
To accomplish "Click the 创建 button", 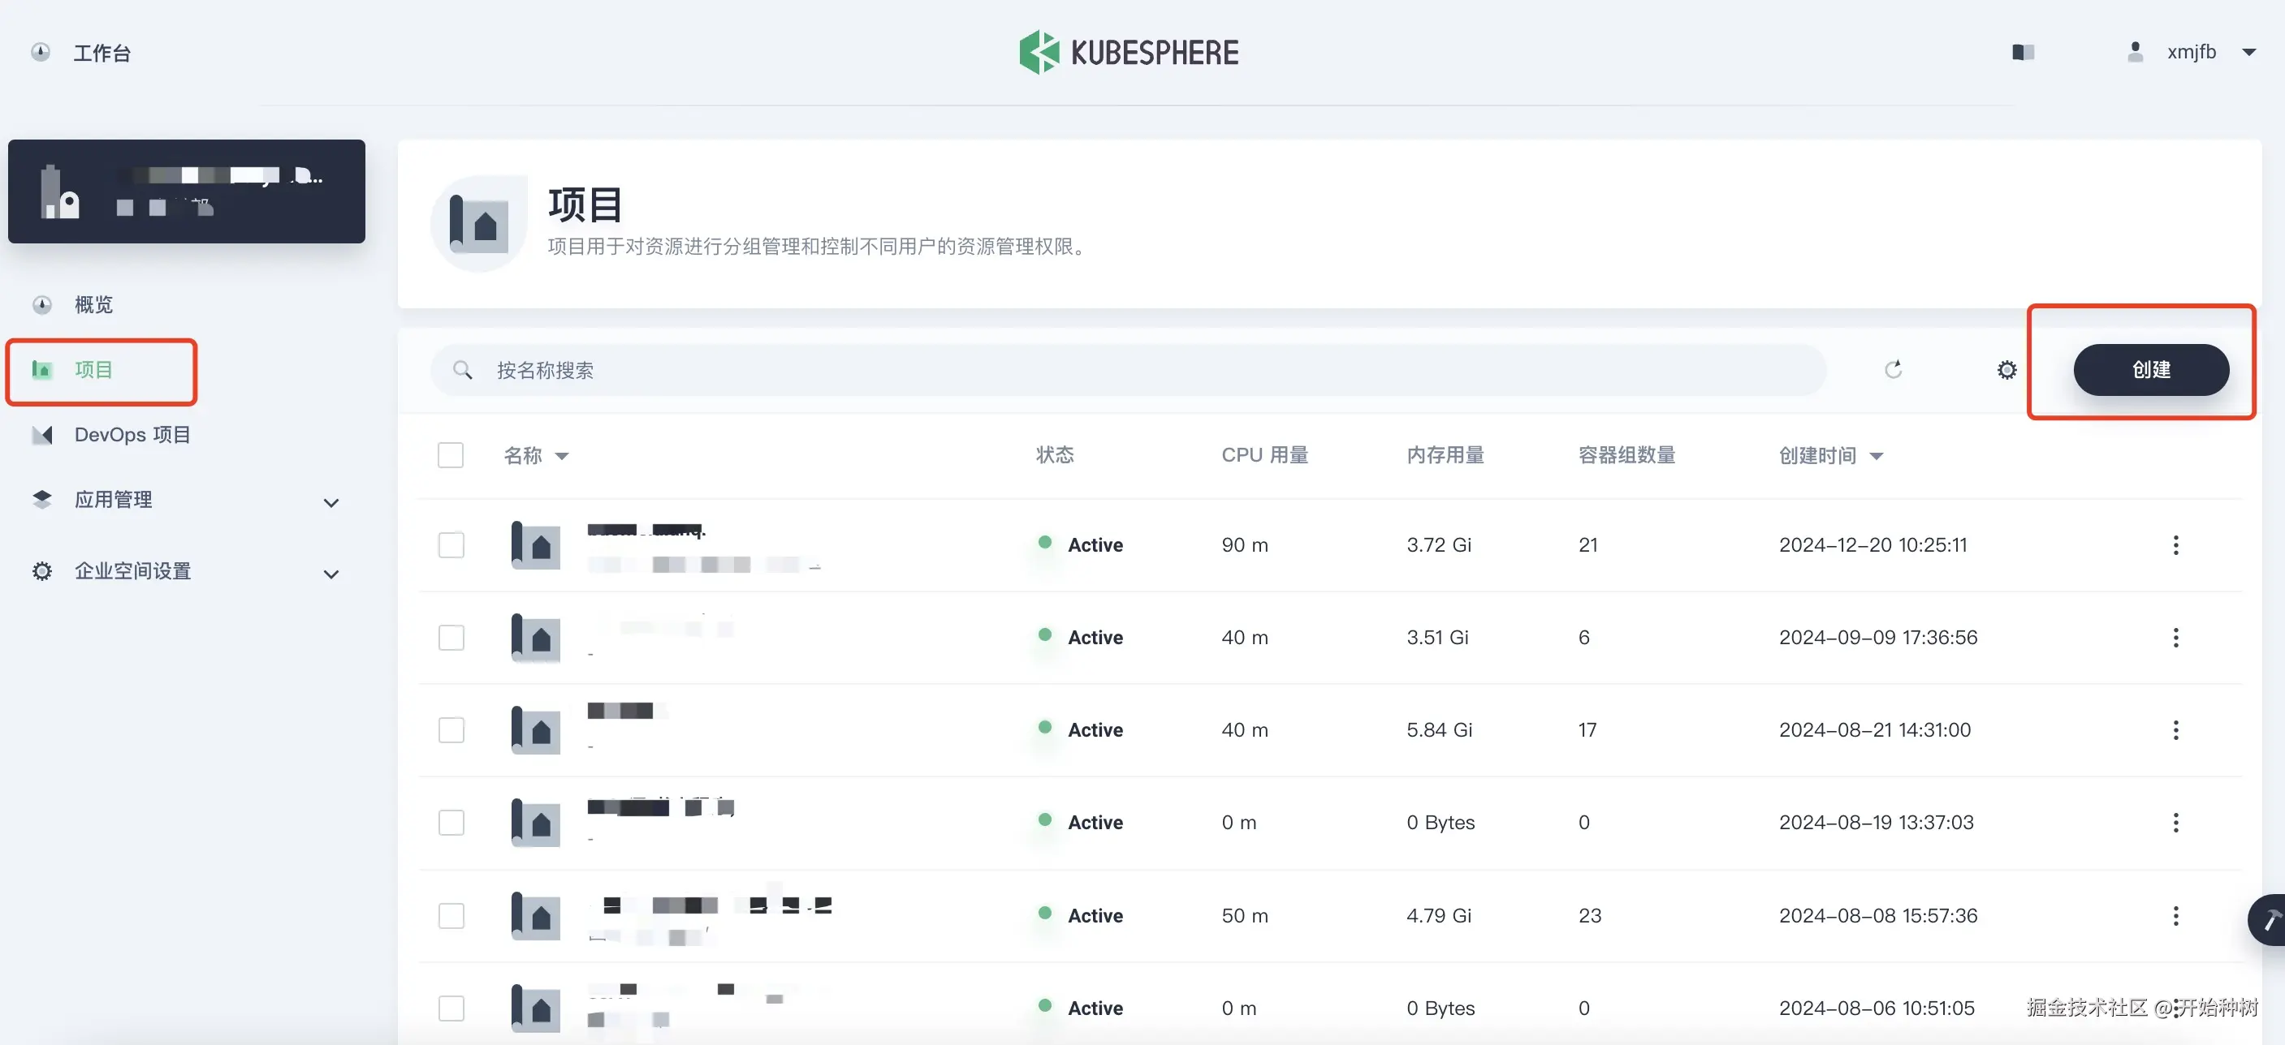I will (x=2150, y=370).
